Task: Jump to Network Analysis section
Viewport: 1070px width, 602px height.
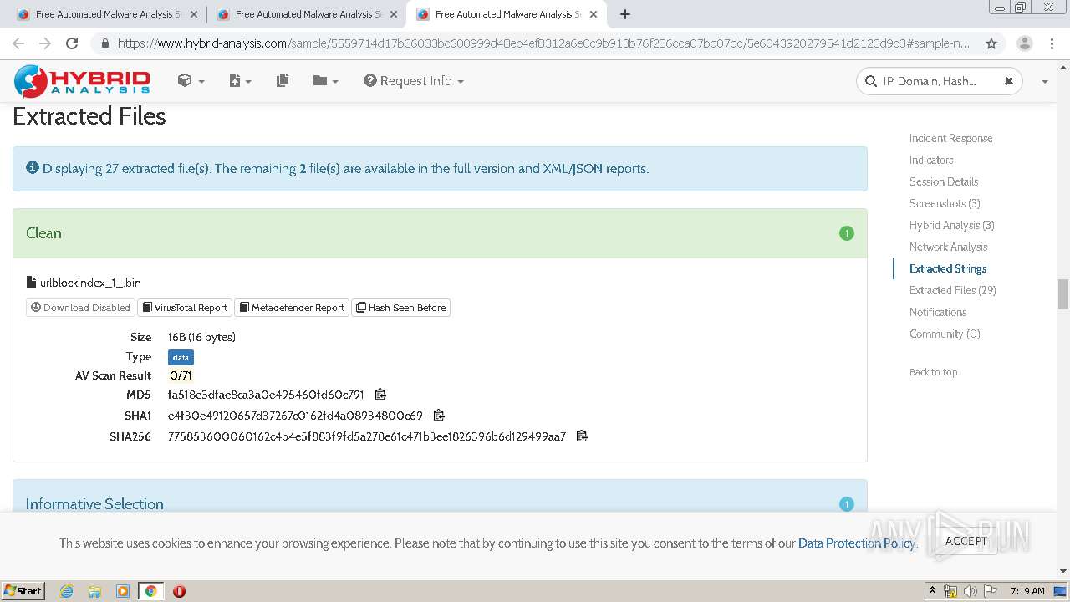Action: (x=948, y=247)
